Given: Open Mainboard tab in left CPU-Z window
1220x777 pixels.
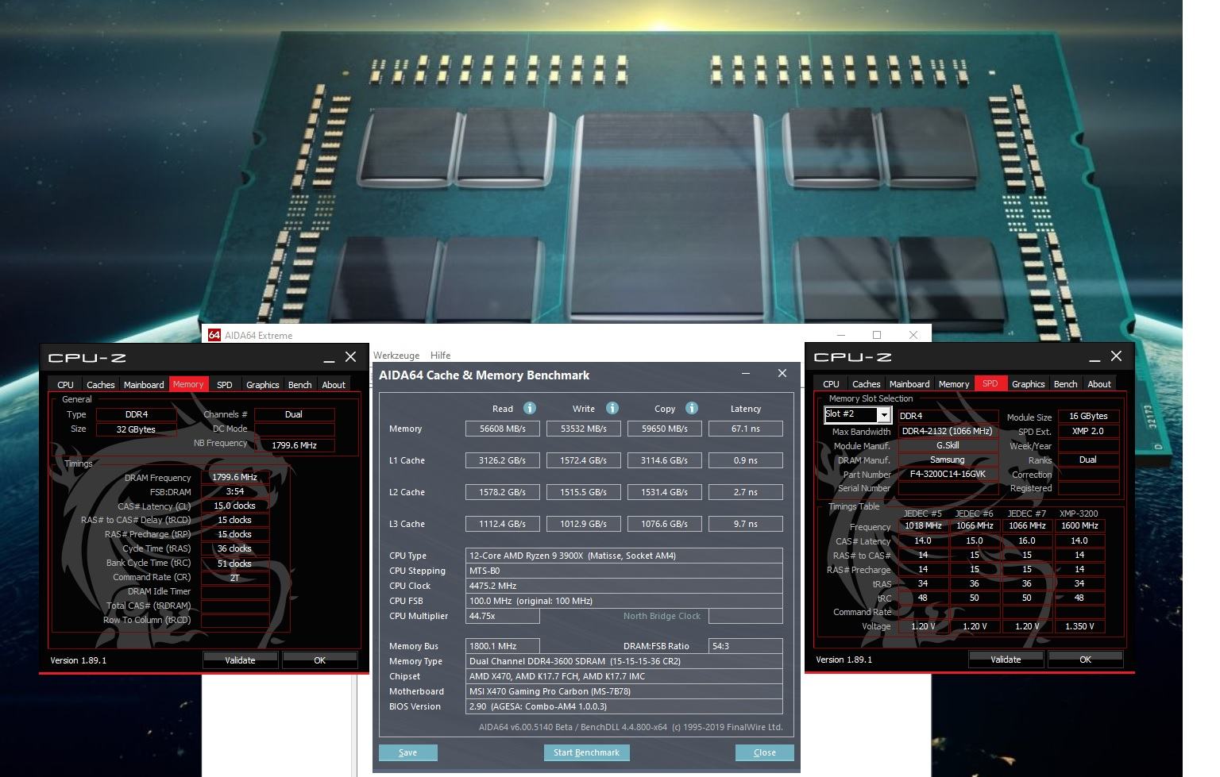Looking at the screenshot, I should 144,384.
